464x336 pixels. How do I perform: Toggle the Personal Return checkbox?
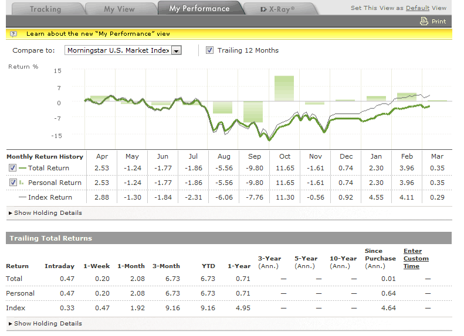13,183
